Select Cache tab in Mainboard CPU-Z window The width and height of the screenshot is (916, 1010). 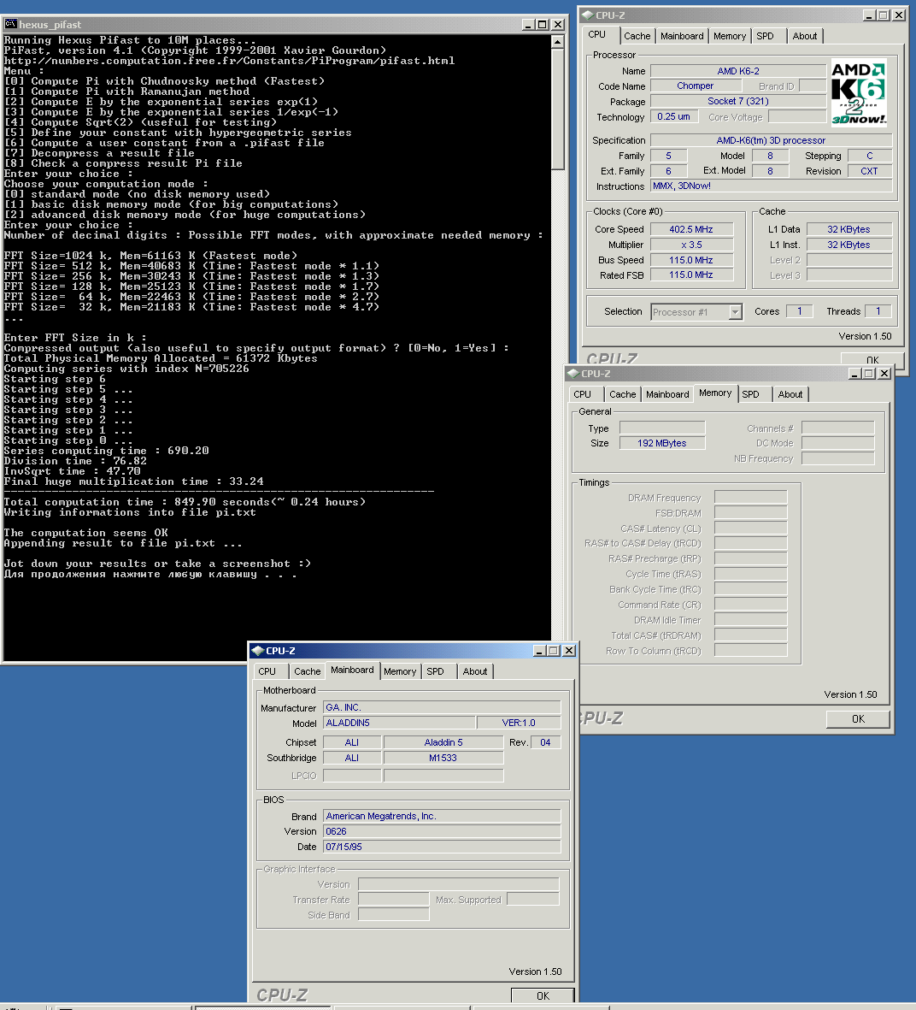307,671
